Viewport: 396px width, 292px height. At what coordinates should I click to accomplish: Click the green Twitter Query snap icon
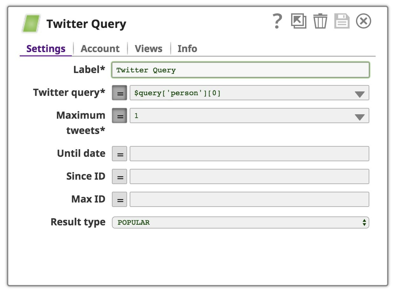coord(31,23)
